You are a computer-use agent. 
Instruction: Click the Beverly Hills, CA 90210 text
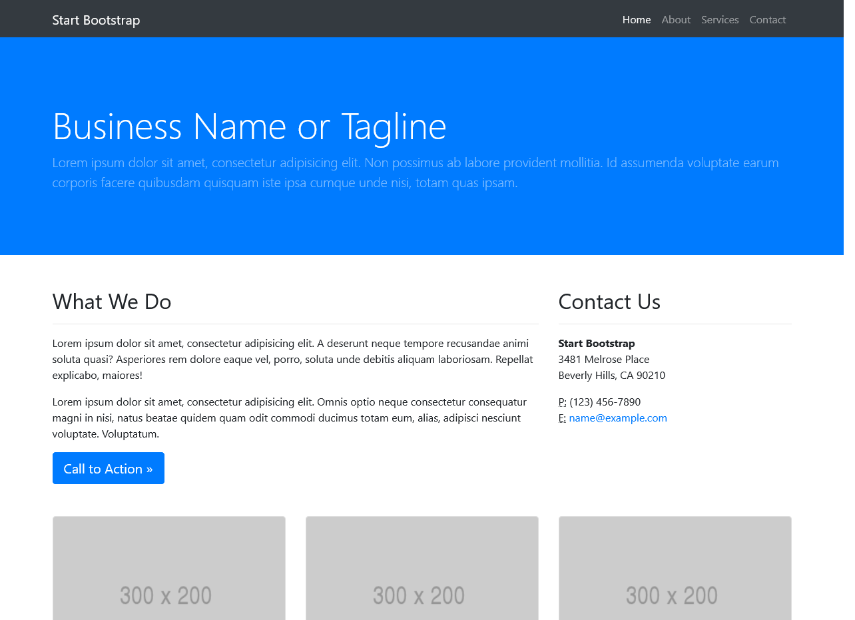pos(611,375)
